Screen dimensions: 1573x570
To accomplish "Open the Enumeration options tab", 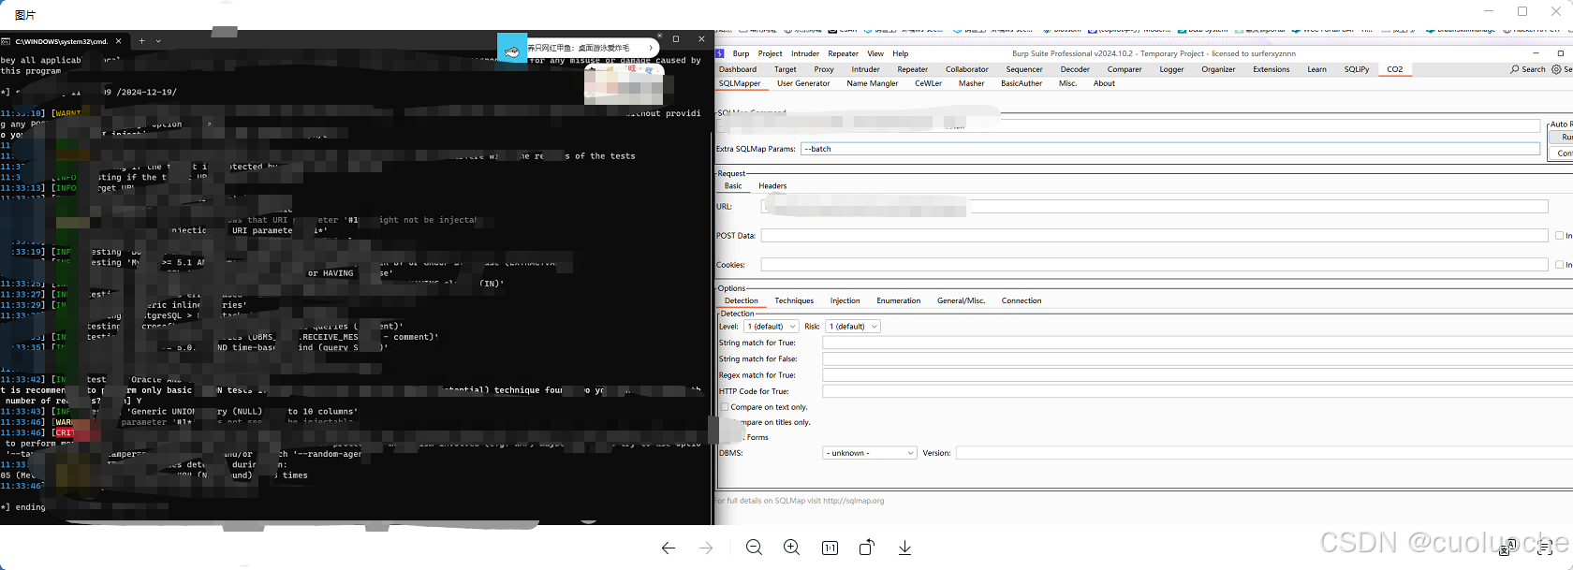I will tap(899, 301).
